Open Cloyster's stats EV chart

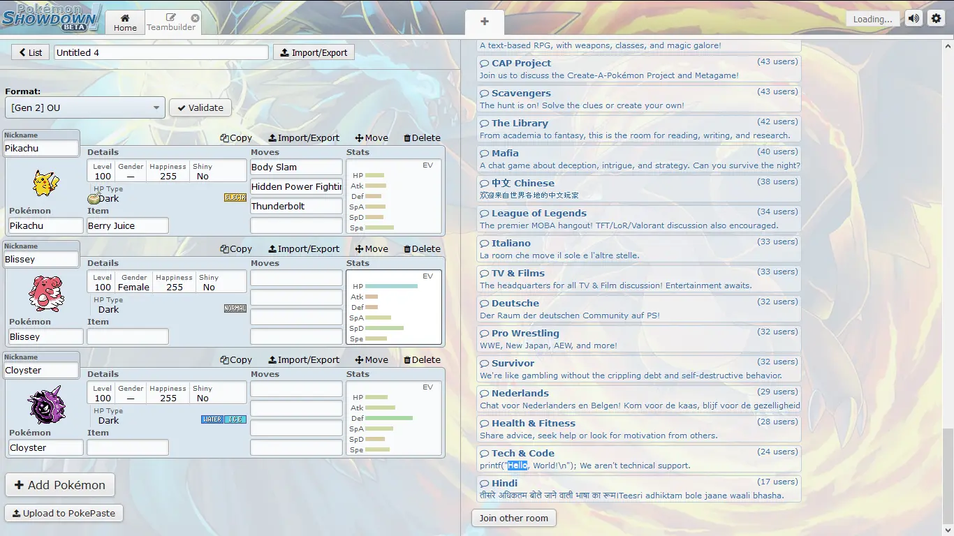point(394,418)
